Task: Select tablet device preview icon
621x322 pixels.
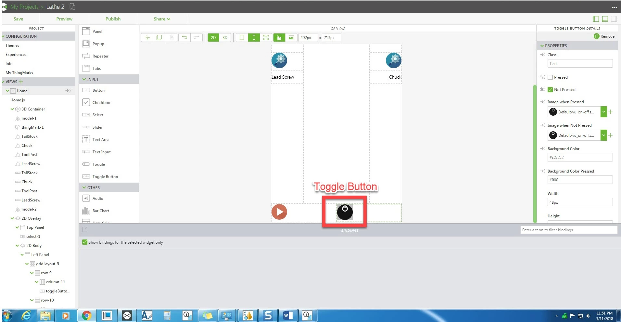Action: click(242, 38)
